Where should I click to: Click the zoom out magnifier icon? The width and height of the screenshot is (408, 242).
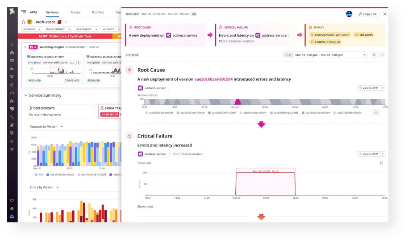374,55
